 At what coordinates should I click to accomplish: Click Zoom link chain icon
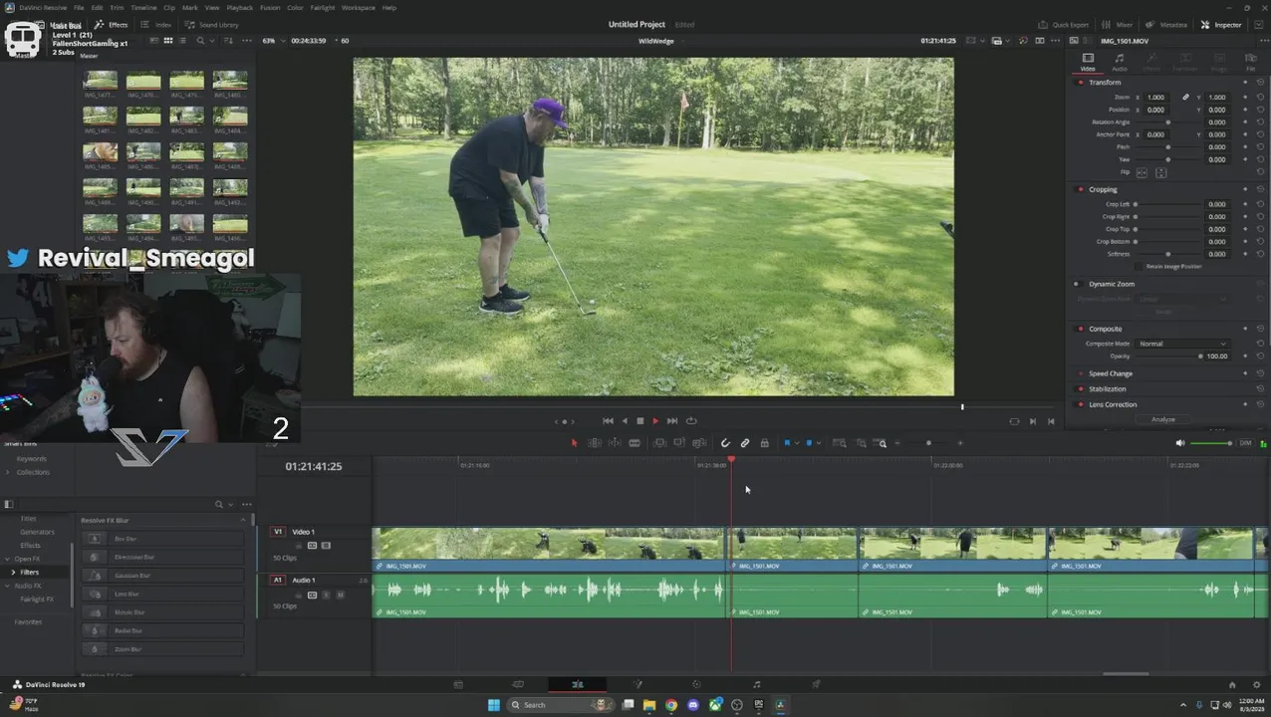[x=1185, y=98]
